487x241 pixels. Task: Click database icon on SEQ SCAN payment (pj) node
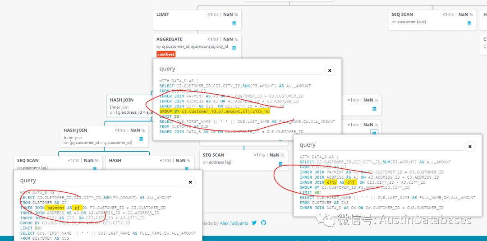pos(95,169)
